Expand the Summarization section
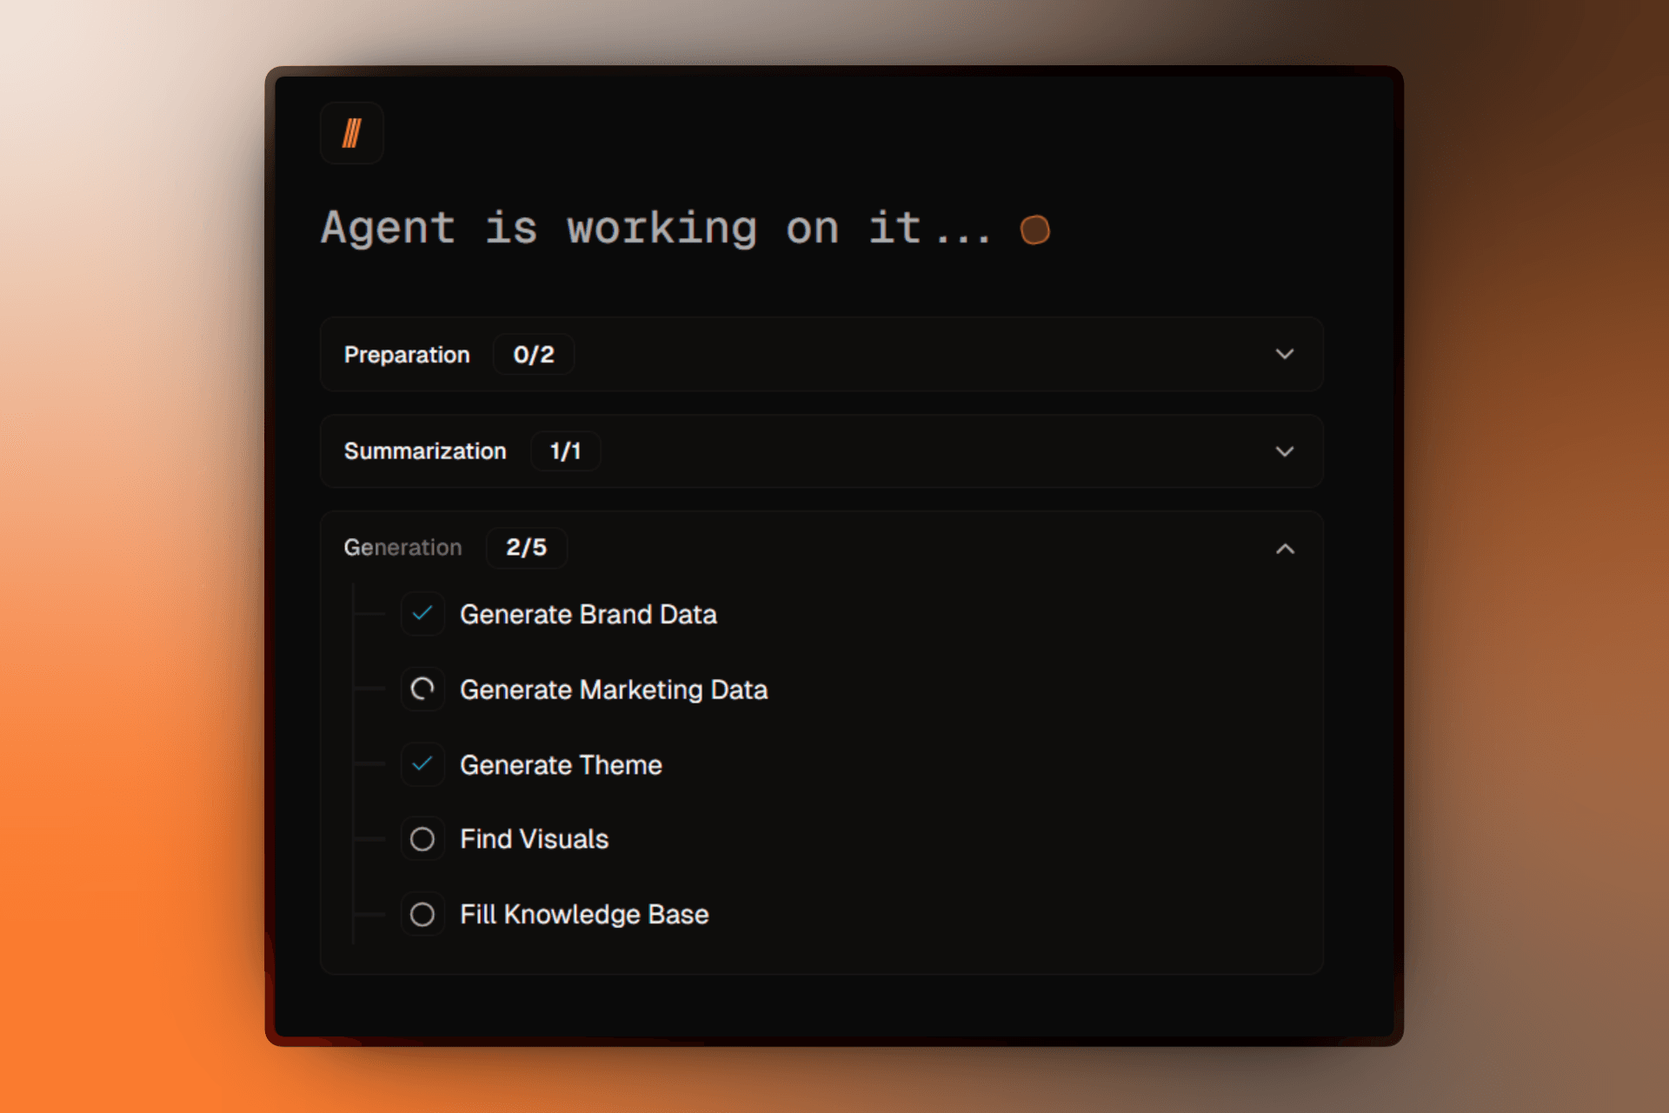This screenshot has height=1113, width=1669. pos(1285,451)
